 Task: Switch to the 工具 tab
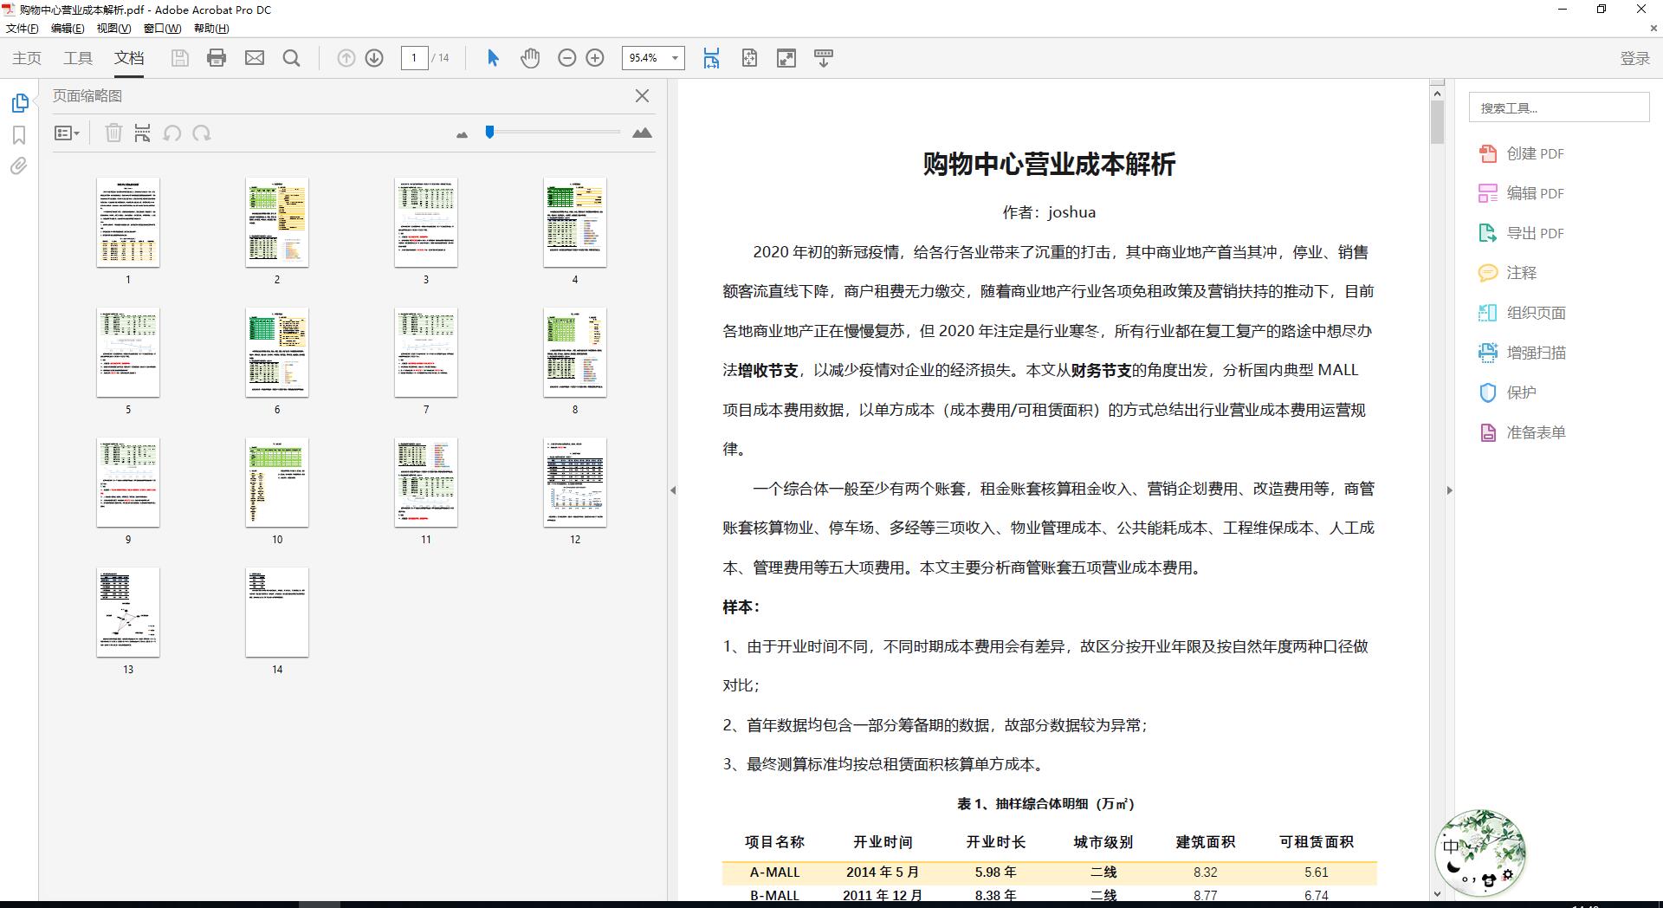[x=78, y=58]
